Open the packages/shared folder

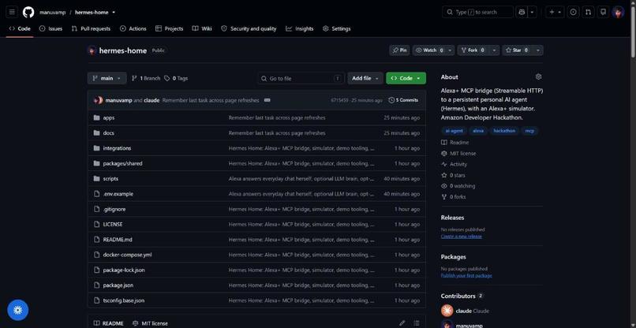click(x=122, y=163)
